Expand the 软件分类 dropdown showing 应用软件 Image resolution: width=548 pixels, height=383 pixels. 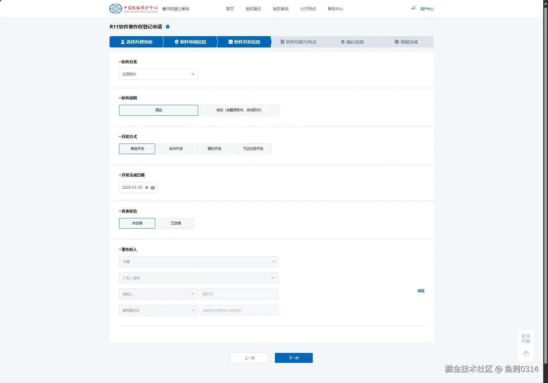pyautogui.click(x=158, y=74)
